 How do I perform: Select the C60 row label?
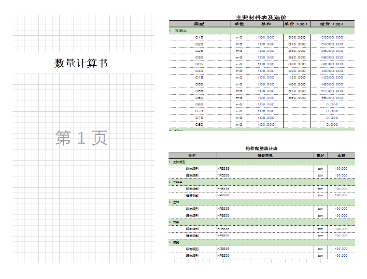199,98
